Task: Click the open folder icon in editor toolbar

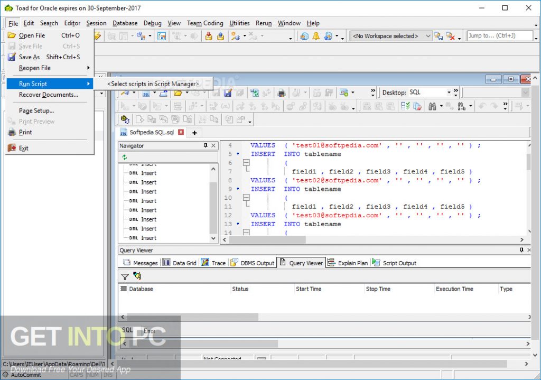Action: click(178, 92)
